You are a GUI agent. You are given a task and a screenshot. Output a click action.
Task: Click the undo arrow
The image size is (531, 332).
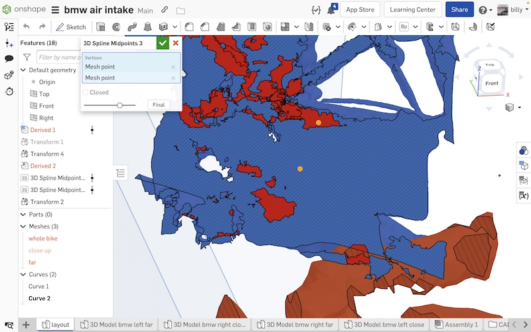(27, 27)
